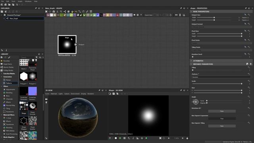Select Noises under Generators in Library
Image resolution: width=254 pixels, height=143 pixels.
(x=8, y=80)
